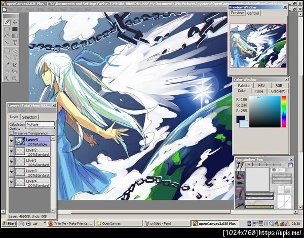Select the hand pan tool
The height and width of the screenshot is (238, 304).
click(7, 72)
